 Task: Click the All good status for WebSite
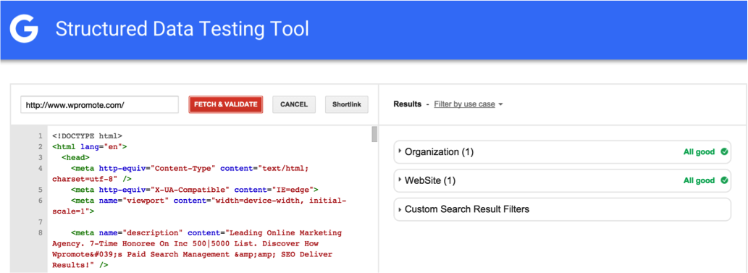[x=699, y=181]
